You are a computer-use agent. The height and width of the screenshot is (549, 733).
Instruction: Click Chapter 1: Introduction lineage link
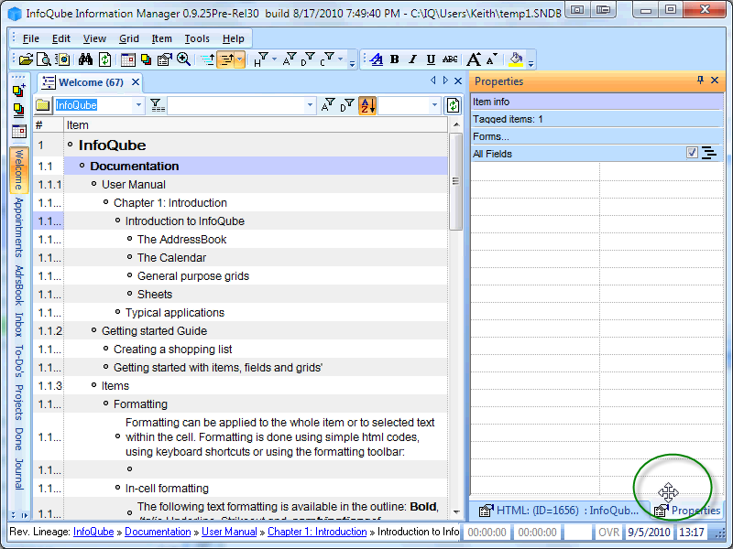pos(317,532)
